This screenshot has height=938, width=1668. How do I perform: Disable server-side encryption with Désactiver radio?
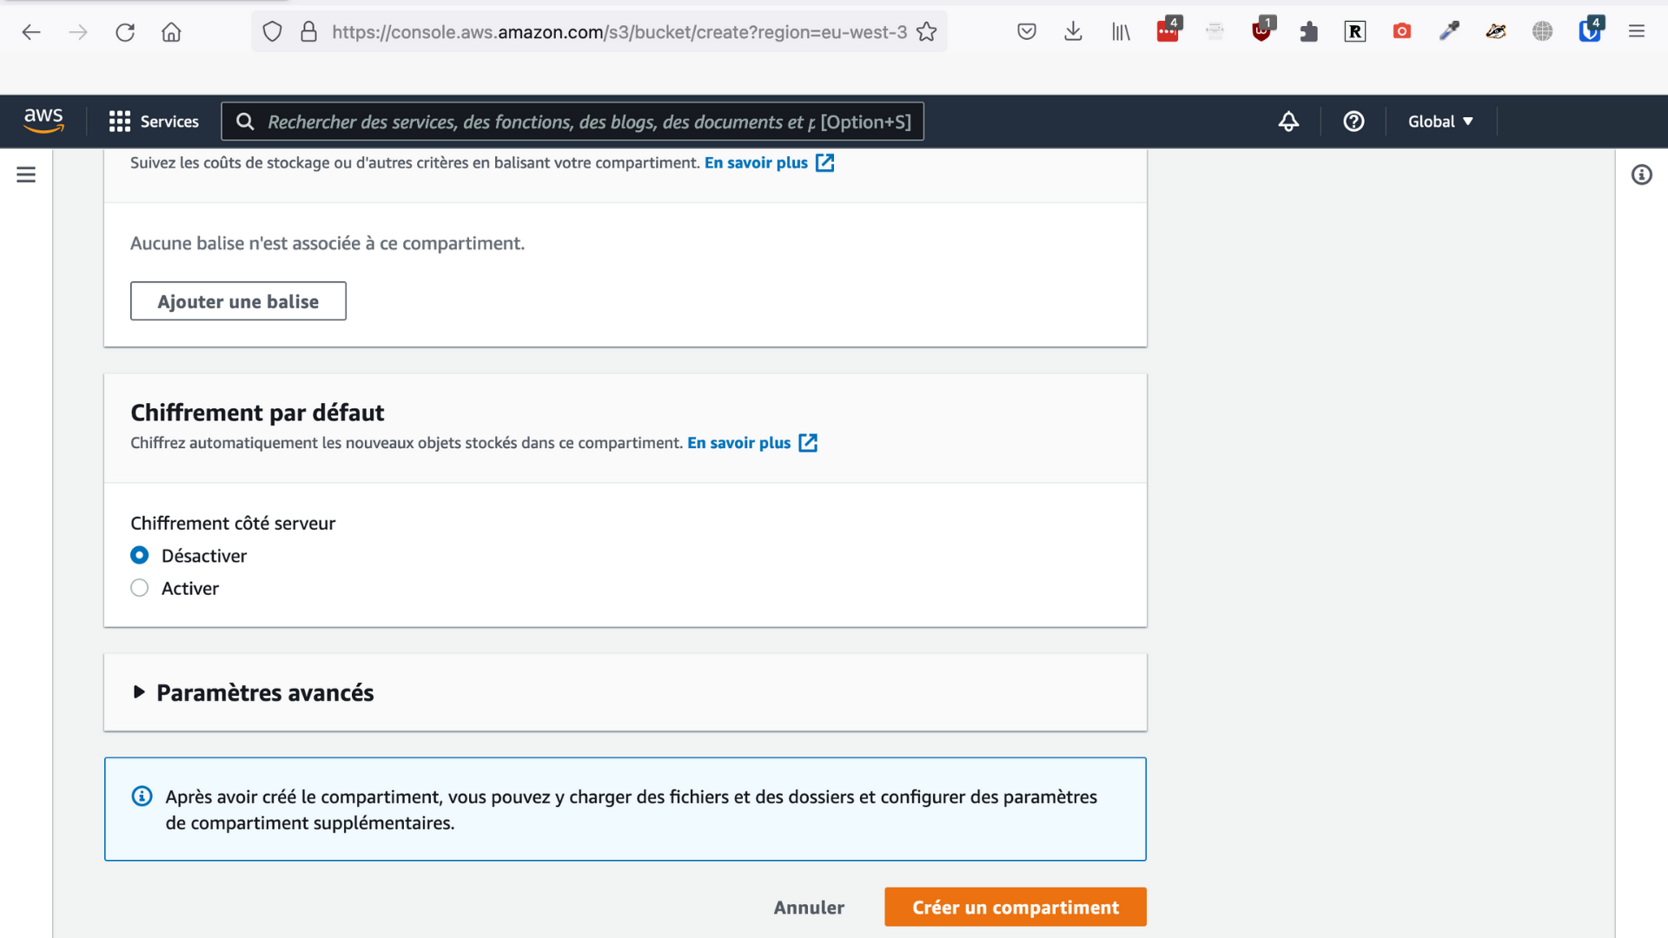click(x=139, y=555)
